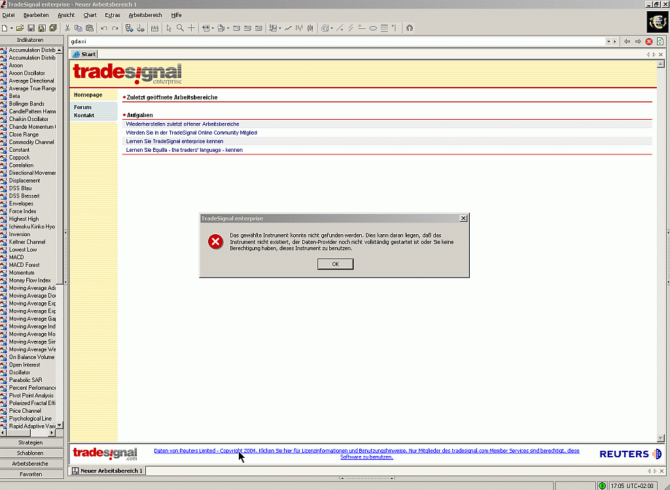Close the TradeSignal enterprise error dialog

click(x=463, y=219)
